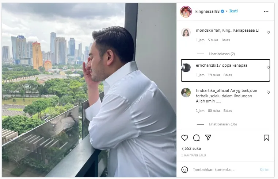Expand Lihat balasan (2) replies

pos(222,54)
